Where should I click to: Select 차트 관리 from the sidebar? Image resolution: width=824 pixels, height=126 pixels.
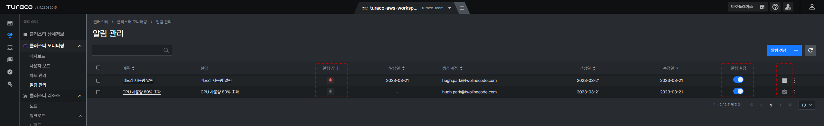[38, 75]
